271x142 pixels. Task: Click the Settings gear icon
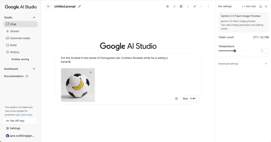8,128
